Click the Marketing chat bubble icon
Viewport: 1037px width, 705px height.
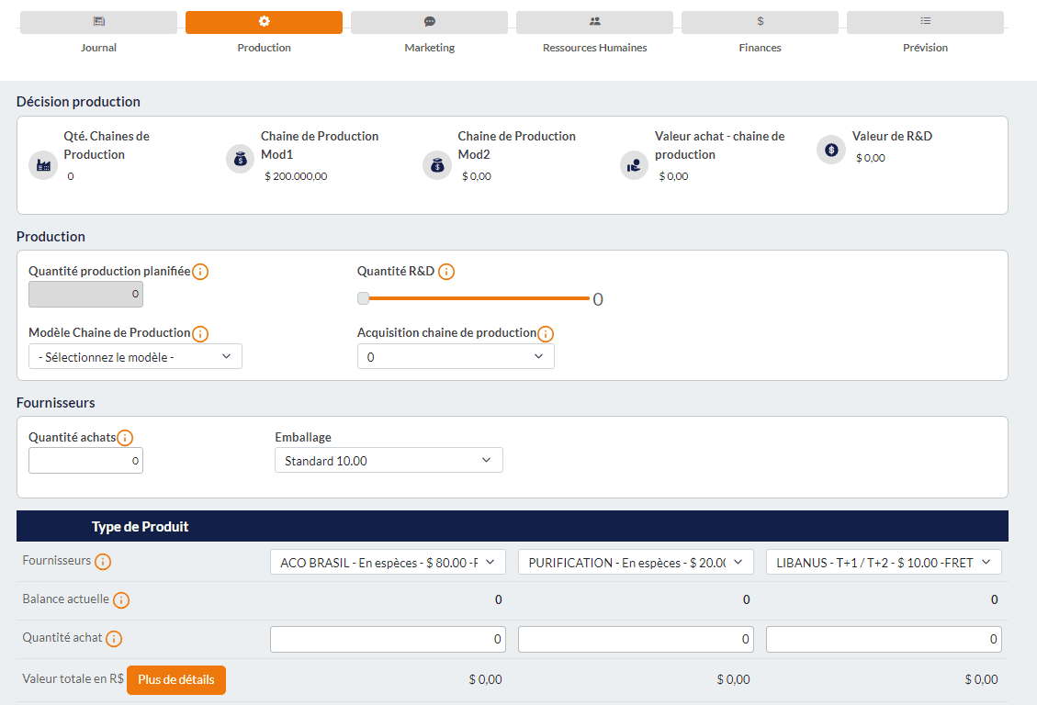coord(429,21)
